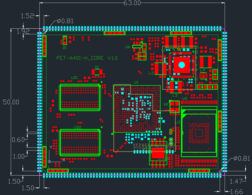Click the UD1 memory chip footprint
252x195 pixels.
pos(80,97)
